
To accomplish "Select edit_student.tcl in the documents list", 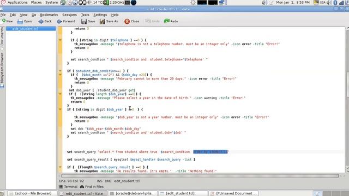I will click(x=31, y=29).
